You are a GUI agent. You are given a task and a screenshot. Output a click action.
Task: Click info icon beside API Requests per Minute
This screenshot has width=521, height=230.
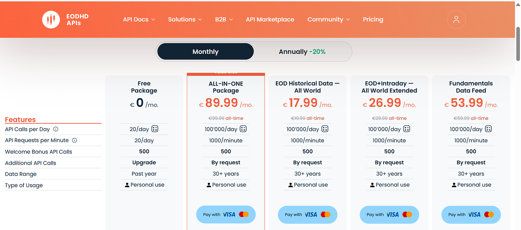(x=74, y=140)
